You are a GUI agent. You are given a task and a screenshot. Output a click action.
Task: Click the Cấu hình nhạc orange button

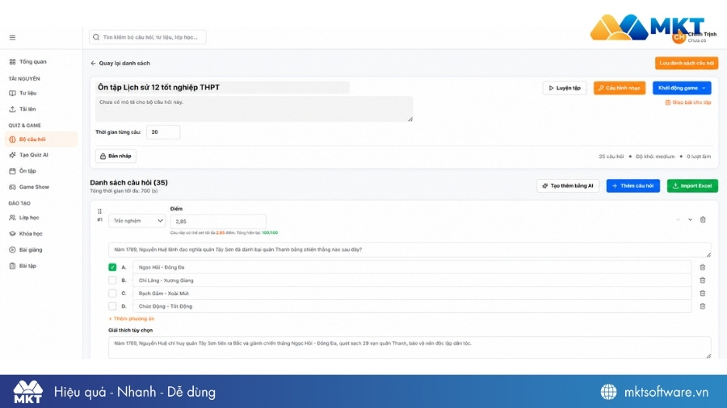coord(620,88)
